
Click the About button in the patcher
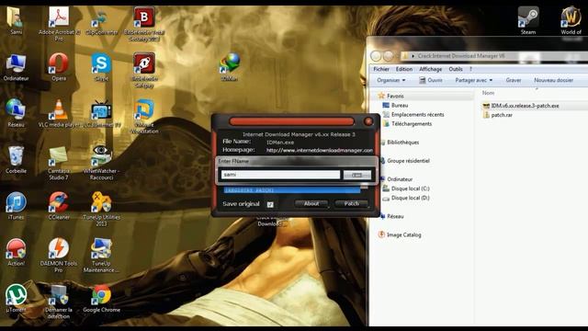point(311,204)
